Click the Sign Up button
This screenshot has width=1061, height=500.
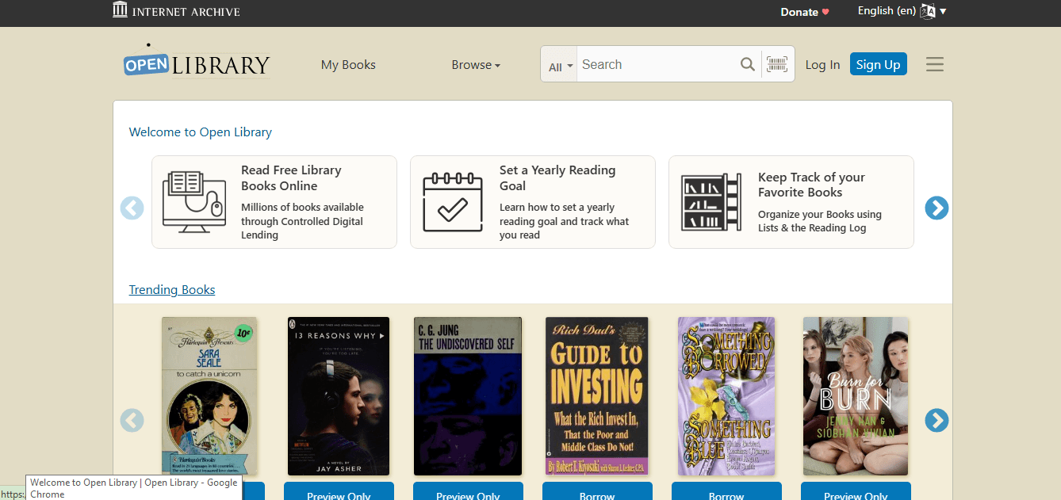click(x=878, y=64)
